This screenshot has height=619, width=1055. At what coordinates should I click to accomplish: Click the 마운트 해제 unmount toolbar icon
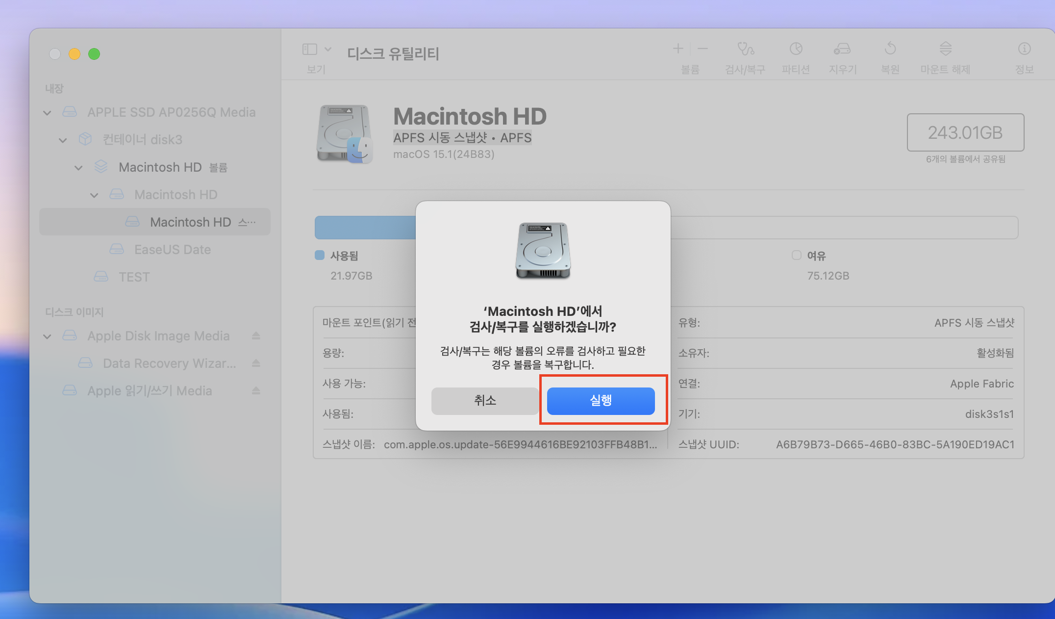click(x=946, y=49)
